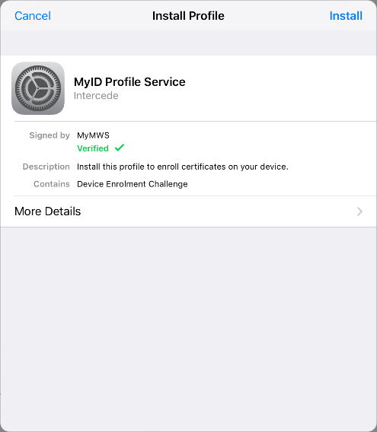377x432 pixels.
Task: Tap the enroll certificates description text
Action: [x=183, y=167]
